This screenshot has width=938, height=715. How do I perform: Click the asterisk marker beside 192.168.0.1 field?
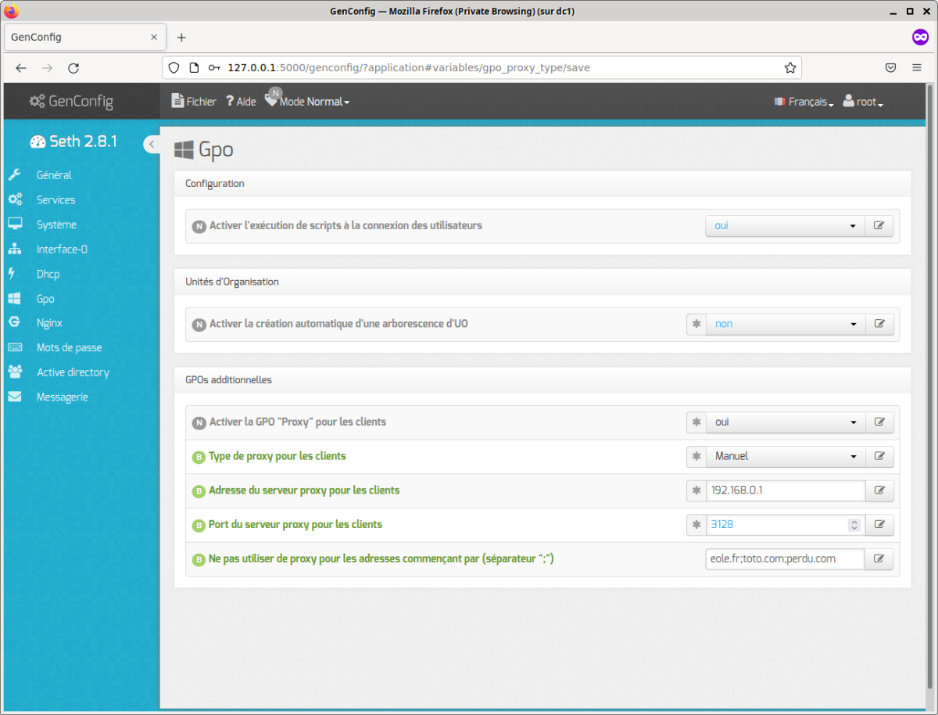click(x=696, y=490)
